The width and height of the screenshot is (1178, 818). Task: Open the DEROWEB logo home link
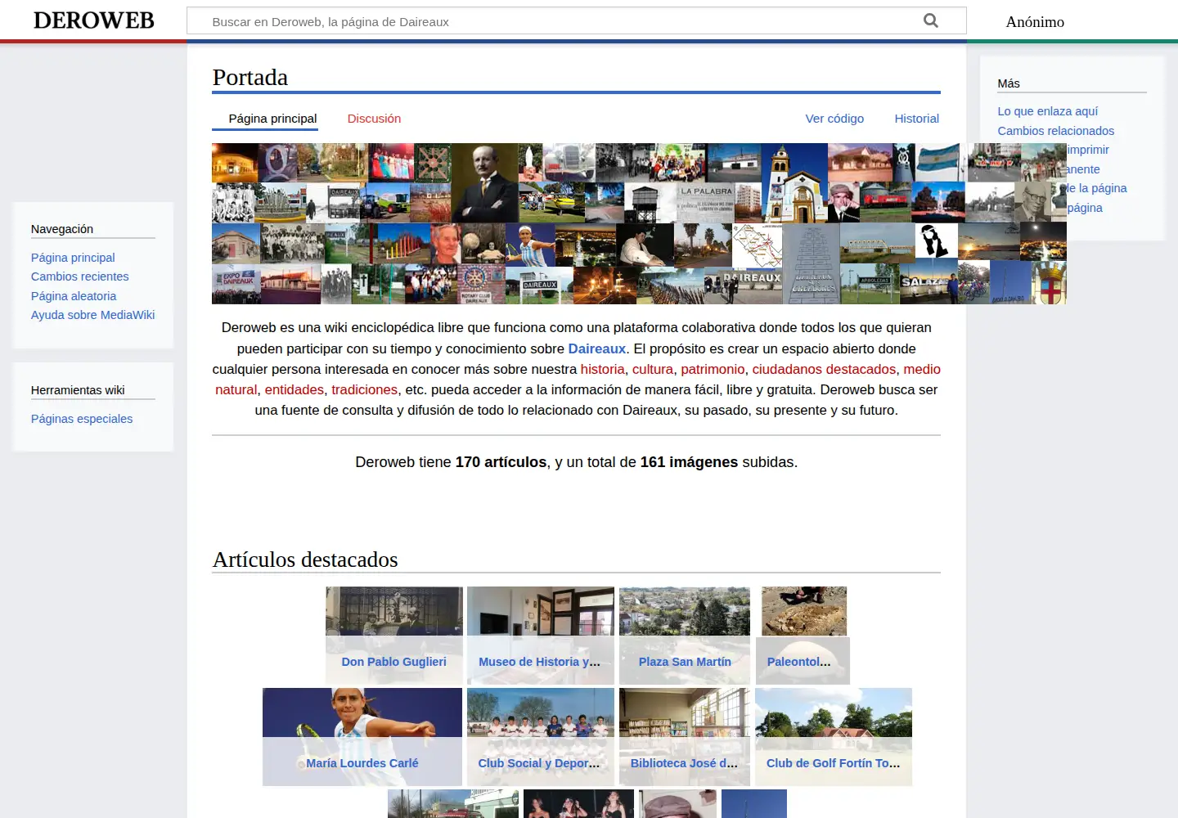pyautogui.click(x=94, y=20)
